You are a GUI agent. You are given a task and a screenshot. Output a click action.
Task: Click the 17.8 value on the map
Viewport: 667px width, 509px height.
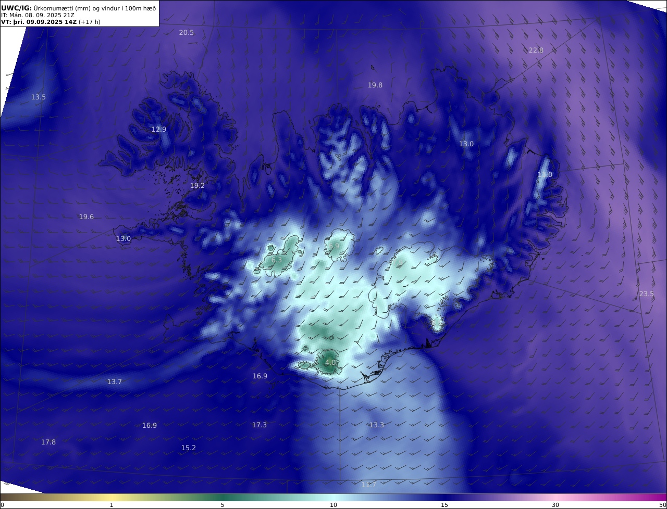(x=48, y=442)
